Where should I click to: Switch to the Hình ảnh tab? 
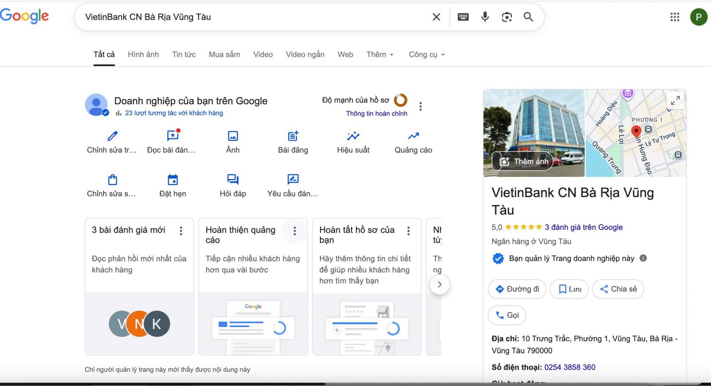[x=143, y=55]
